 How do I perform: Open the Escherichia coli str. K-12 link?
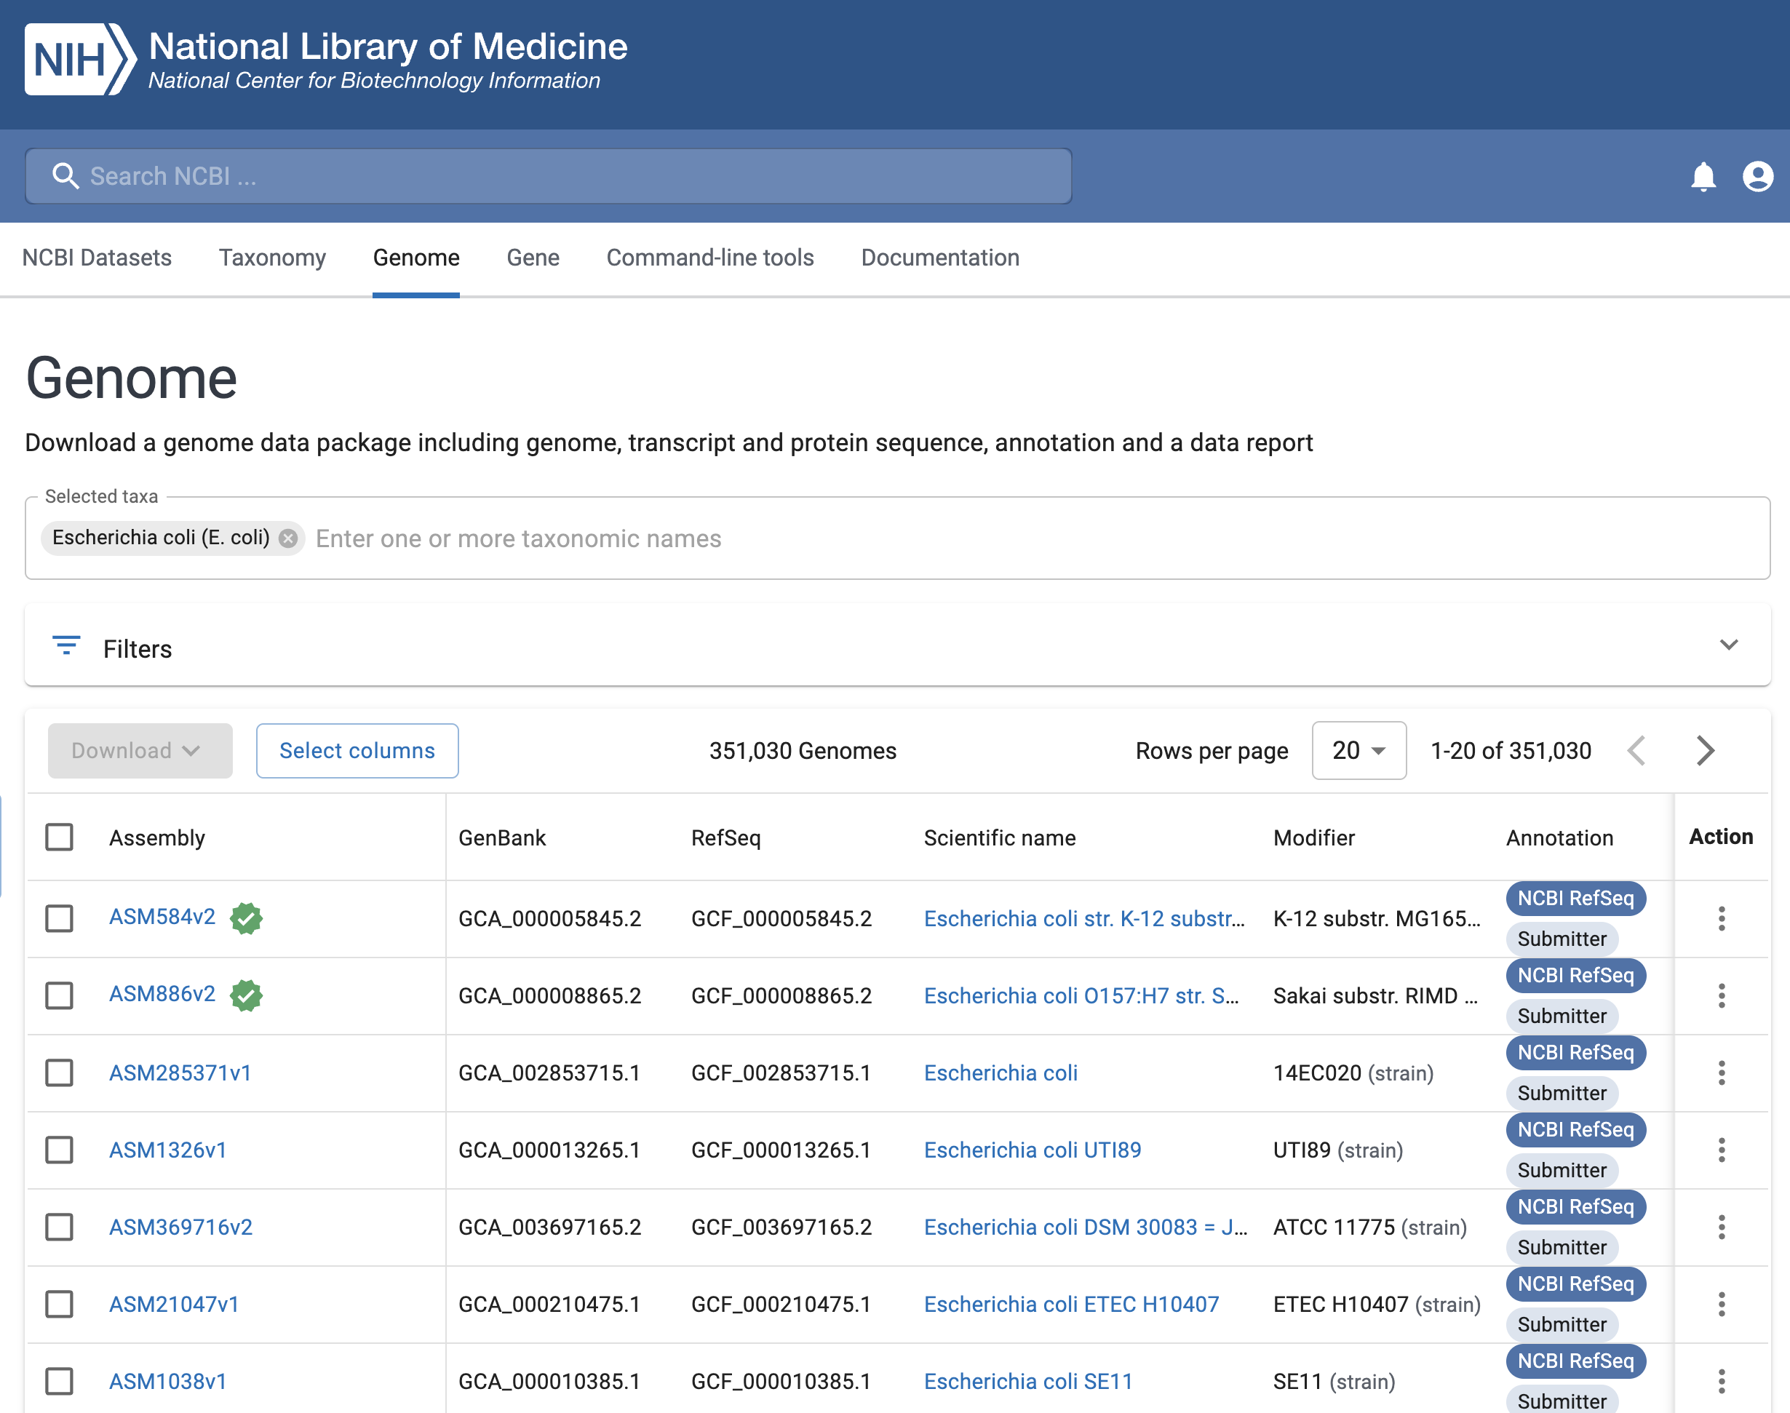pos(1084,918)
